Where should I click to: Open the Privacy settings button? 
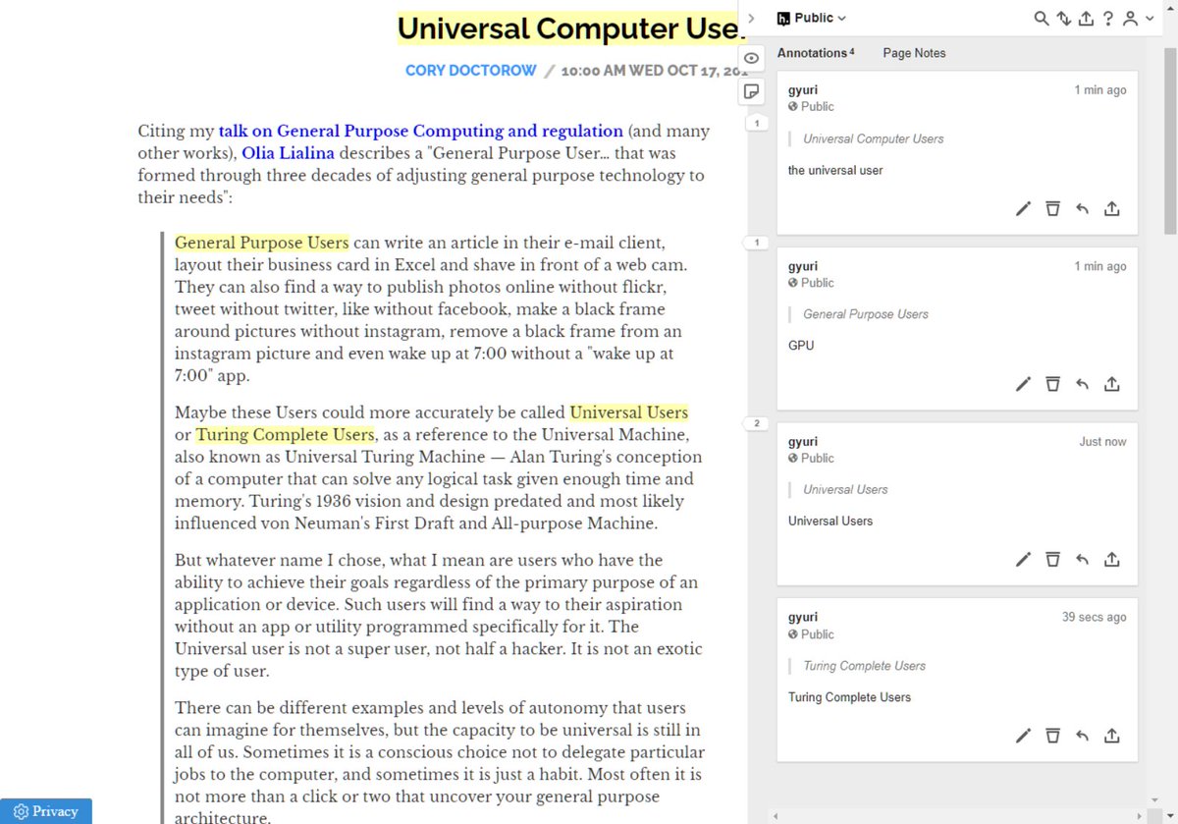[x=46, y=811]
